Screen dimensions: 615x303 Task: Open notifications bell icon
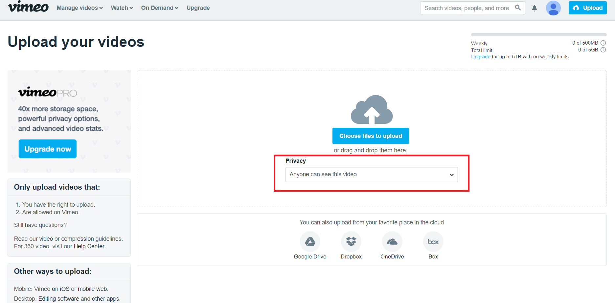tap(535, 8)
